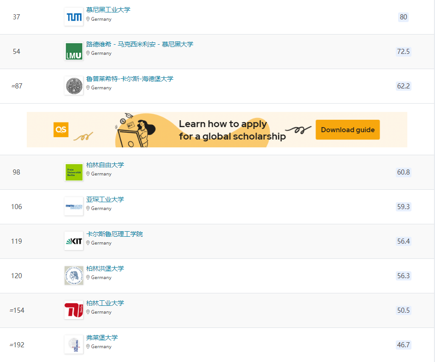Click the RWTH Aachen logo

click(74, 207)
